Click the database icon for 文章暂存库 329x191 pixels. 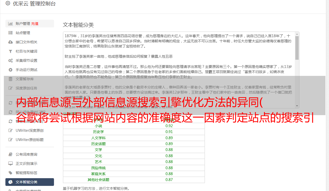(11, 79)
